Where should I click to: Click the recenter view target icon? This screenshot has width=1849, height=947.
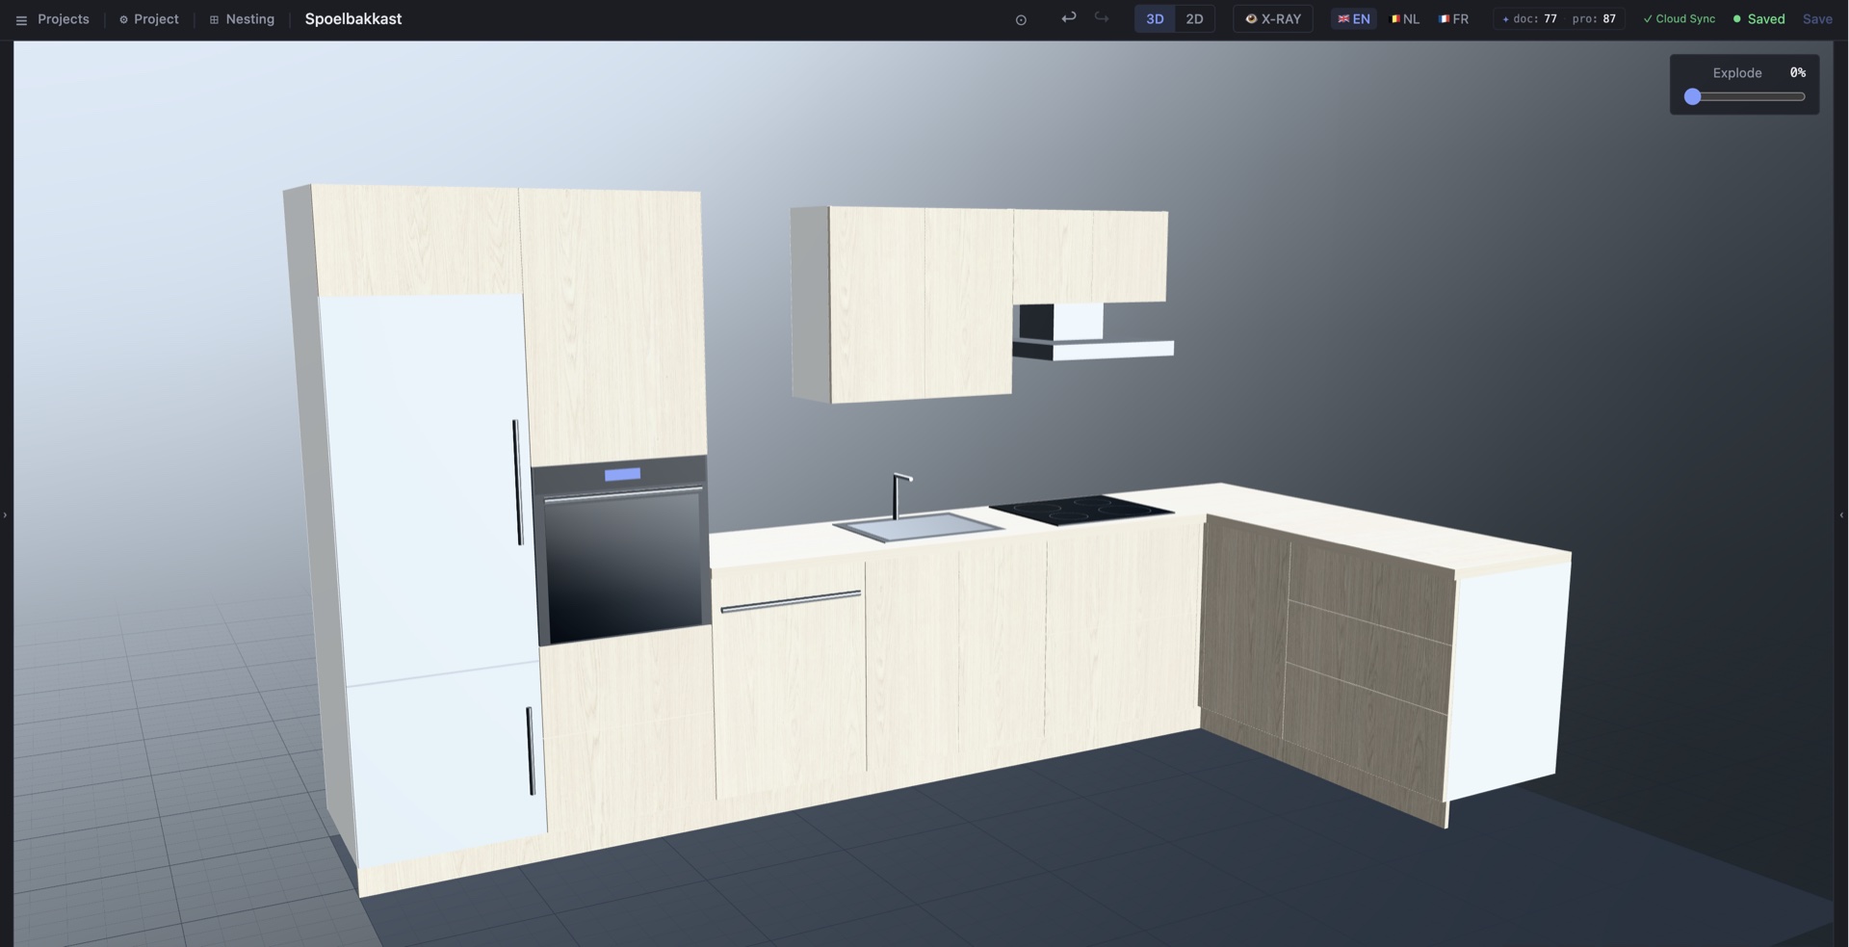pyautogui.click(x=1021, y=19)
